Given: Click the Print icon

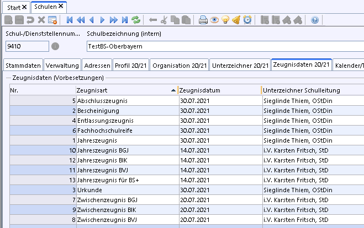Looking at the screenshot, I should tap(203, 20).
